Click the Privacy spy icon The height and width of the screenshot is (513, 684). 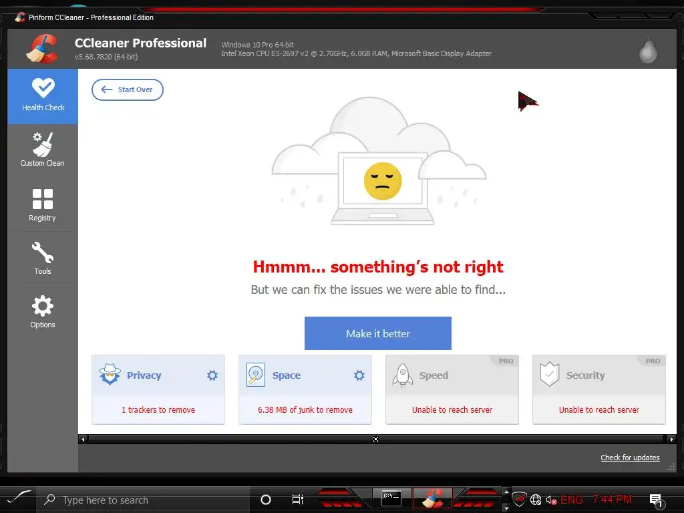click(110, 374)
